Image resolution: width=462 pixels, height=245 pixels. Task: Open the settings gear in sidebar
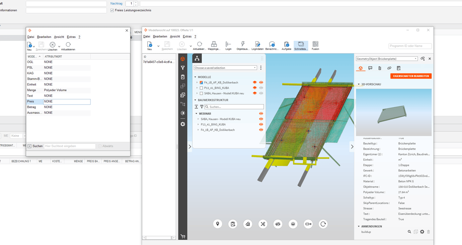click(183, 124)
